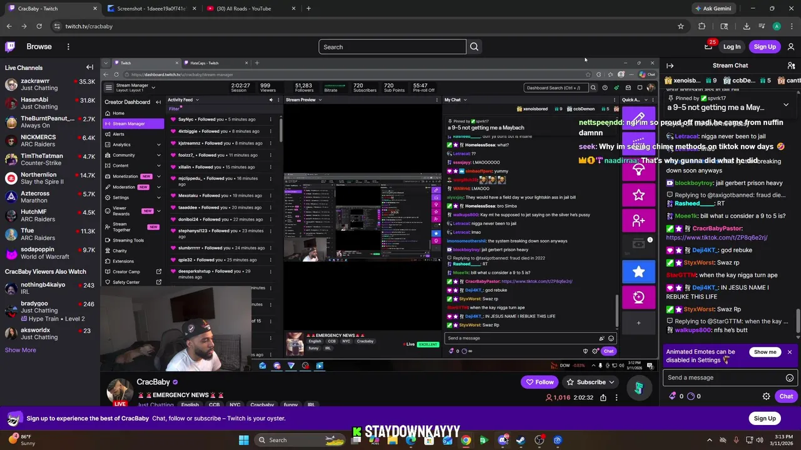801x450 pixels.
Task: Collapse the Live Channels sidebar
Action: (x=89, y=67)
